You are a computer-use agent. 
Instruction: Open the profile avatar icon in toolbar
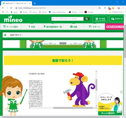[x=119, y=8]
